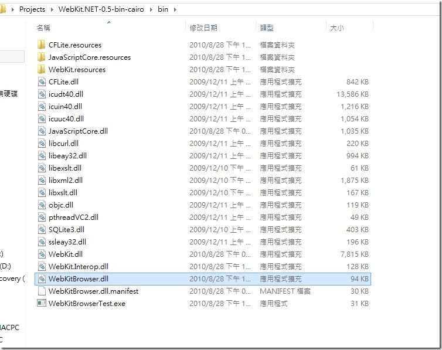
Task: Click the file name WebKitBrowserTest.exe
Action: pos(87,303)
